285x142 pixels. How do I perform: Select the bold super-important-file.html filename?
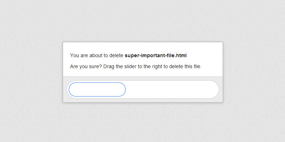click(156, 55)
